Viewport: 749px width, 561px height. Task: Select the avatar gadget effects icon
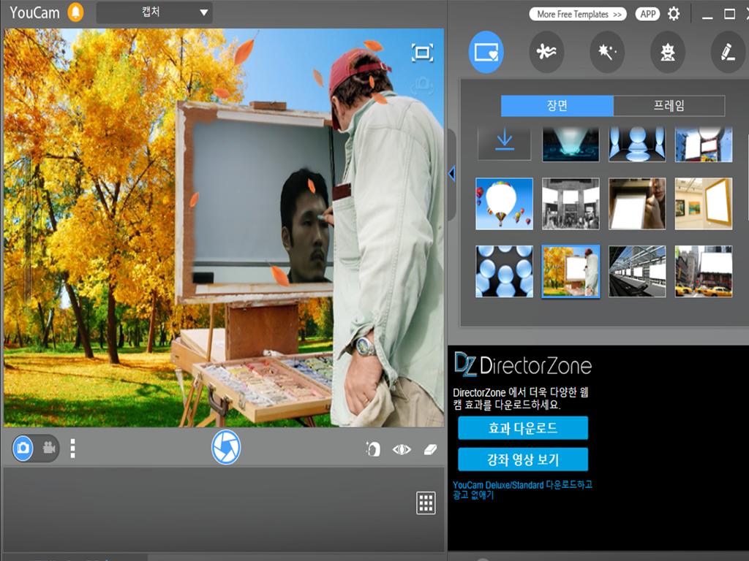tap(667, 52)
